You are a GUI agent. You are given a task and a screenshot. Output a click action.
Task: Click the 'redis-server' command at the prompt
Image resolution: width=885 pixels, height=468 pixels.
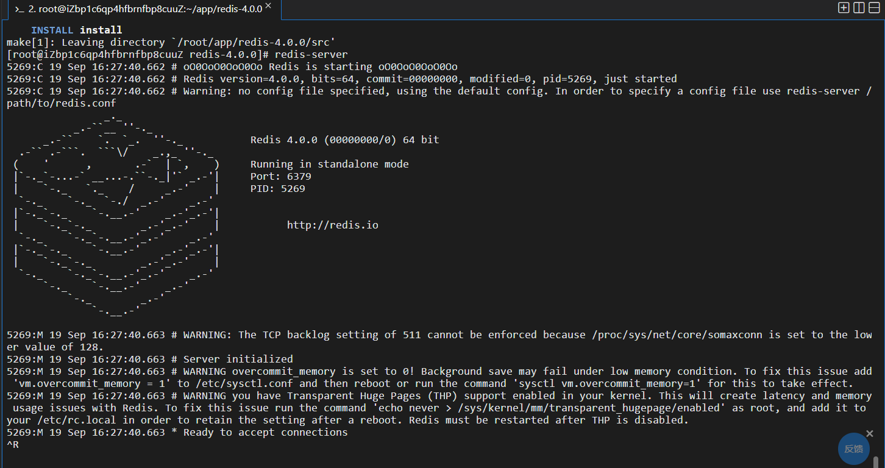click(x=311, y=54)
